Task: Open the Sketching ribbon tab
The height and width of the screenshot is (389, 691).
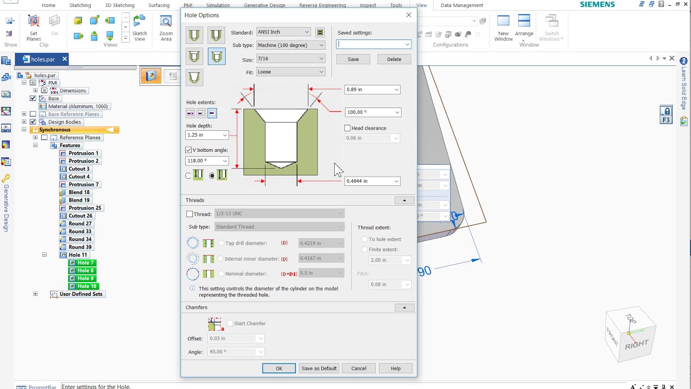Action: [80, 5]
